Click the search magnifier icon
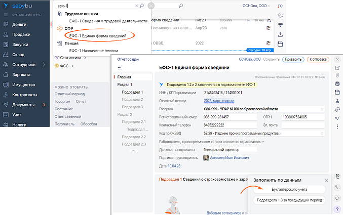 pyautogui.click(x=142, y=6)
